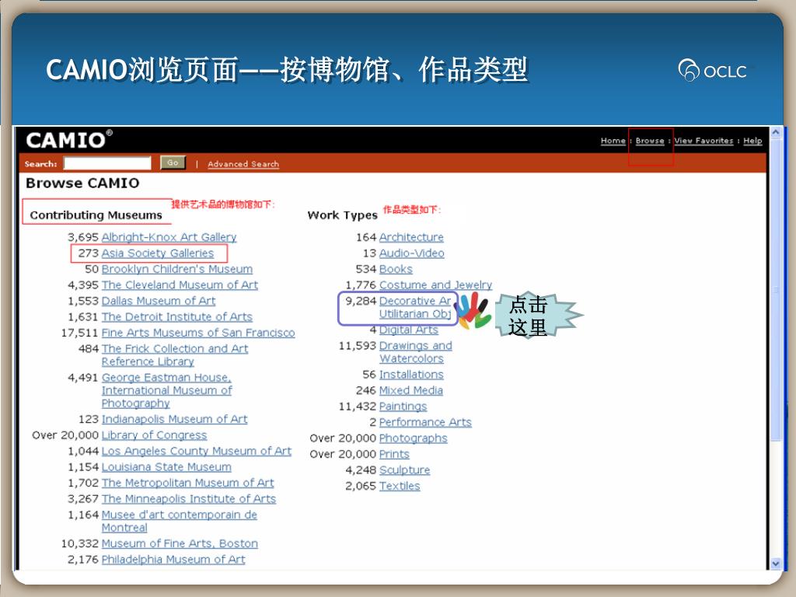Browse the Mixed Media work type
The width and height of the screenshot is (796, 597).
point(411,390)
